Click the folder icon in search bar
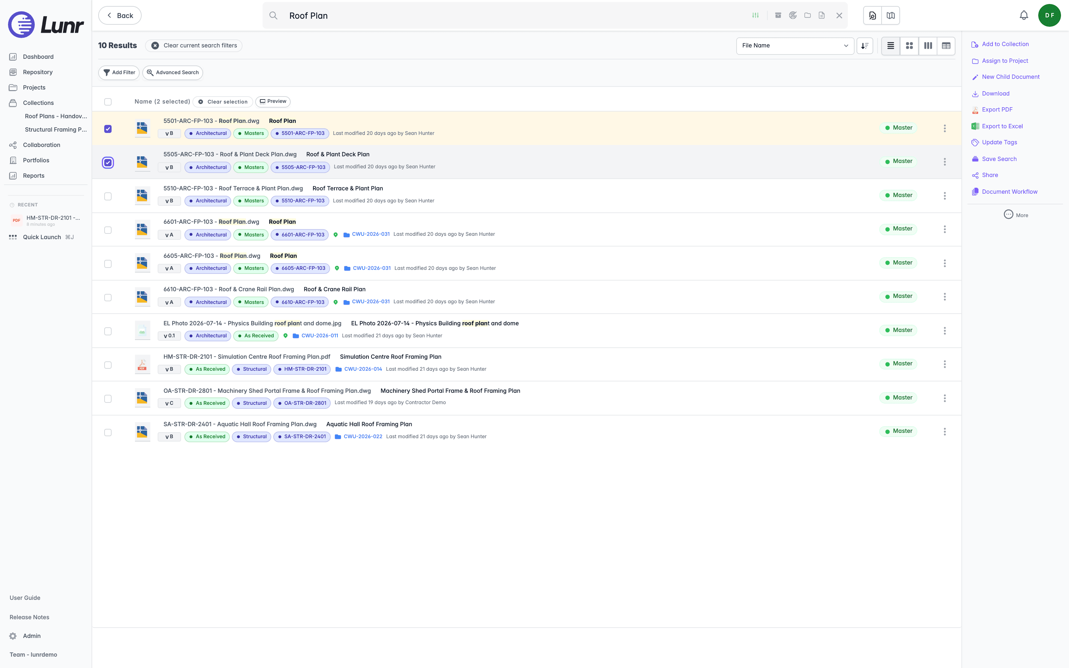The width and height of the screenshot is (1069, 668). 807,15
